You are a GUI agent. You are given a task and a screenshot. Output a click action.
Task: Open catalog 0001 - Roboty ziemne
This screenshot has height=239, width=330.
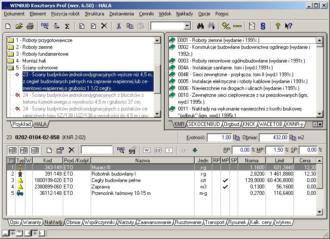218,40
